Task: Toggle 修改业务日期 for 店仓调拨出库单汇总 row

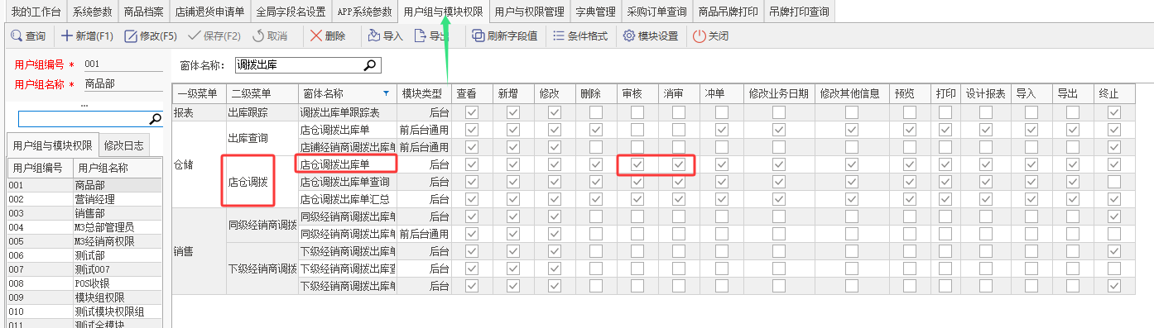Action: [x=778, y=199]
